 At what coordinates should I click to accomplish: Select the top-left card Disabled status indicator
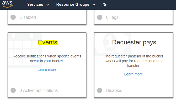tap(13, 17)
